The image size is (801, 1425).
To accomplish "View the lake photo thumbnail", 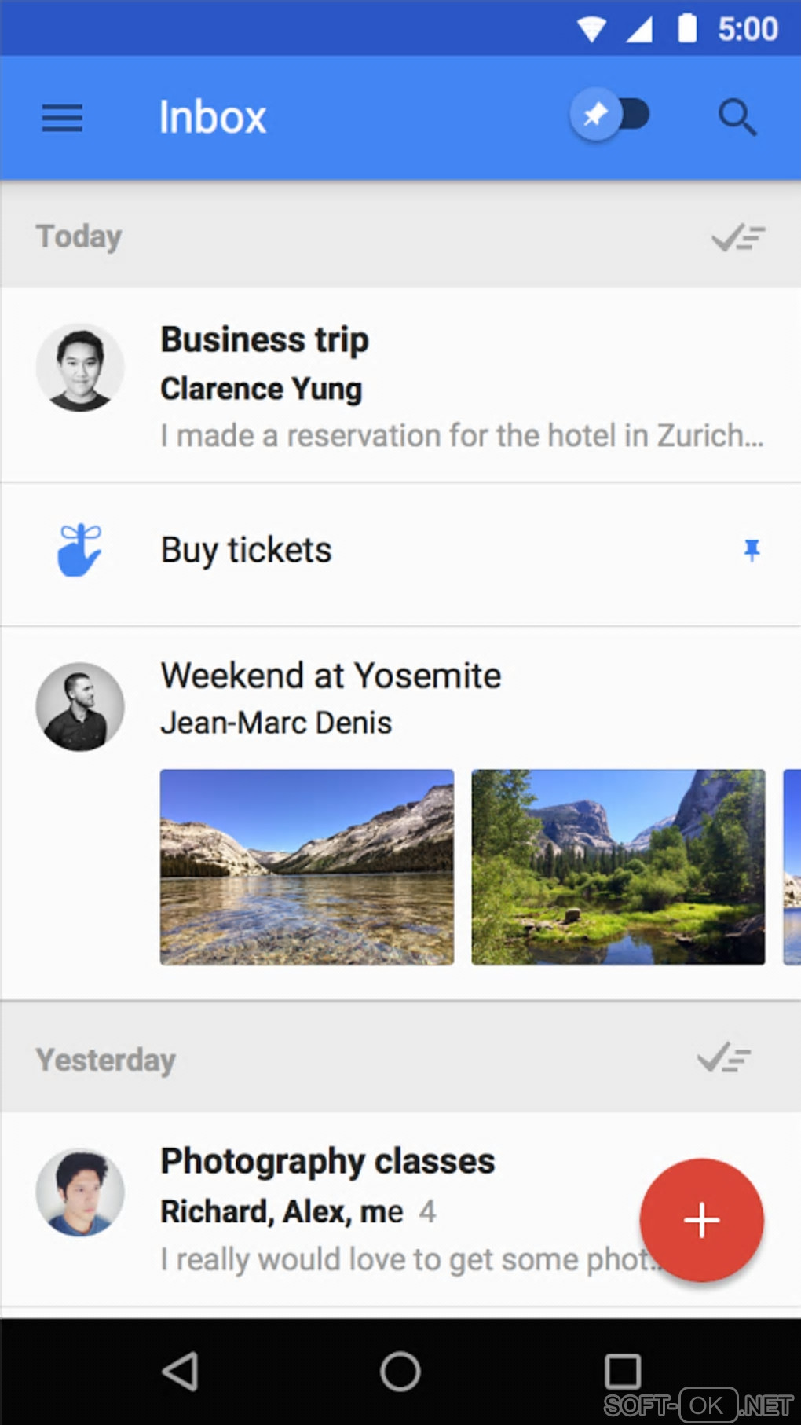I will 307,867.
